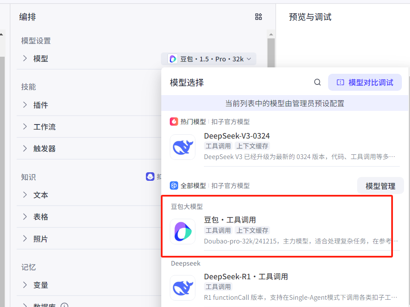This screenshot has height=307, width=410.
Task: Click the info icon next to 数据库
Action: click(64, 305)
